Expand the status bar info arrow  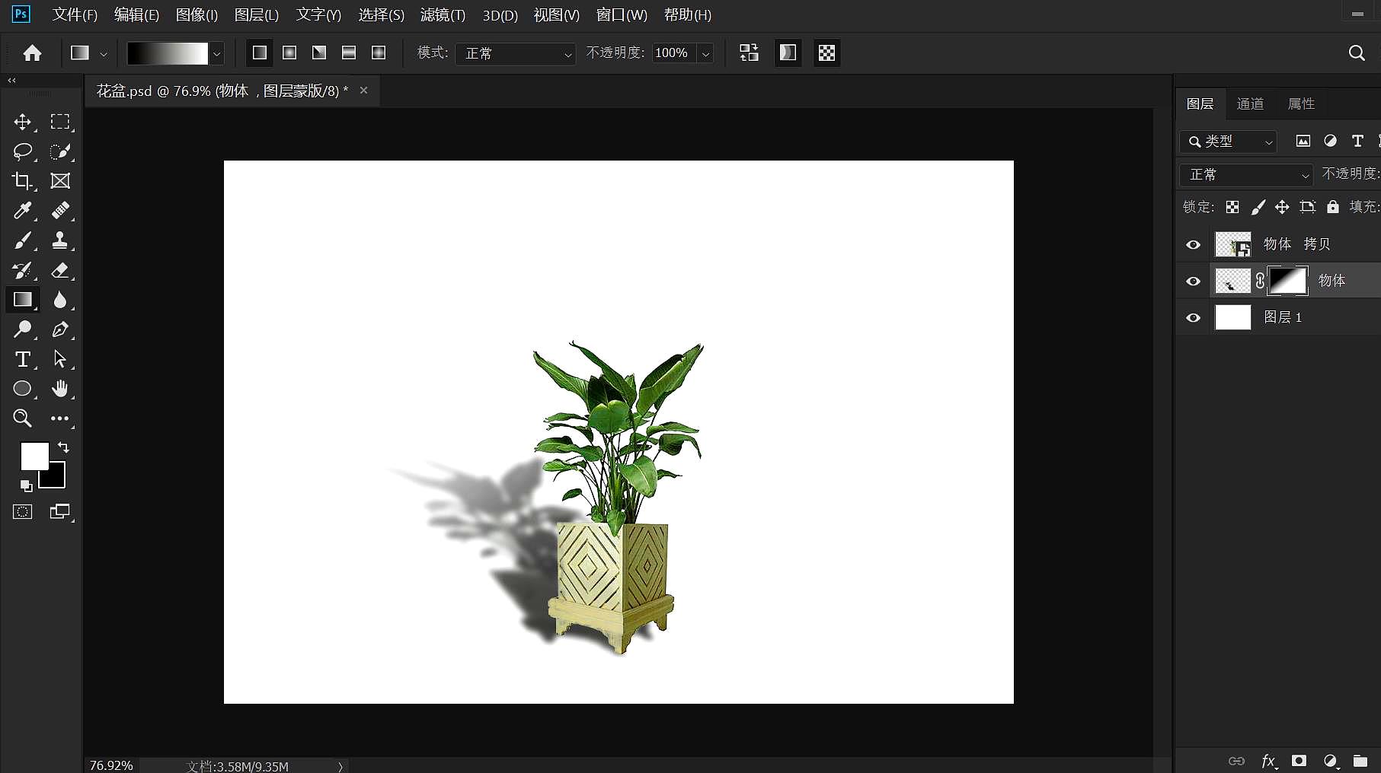(x=340, y=766)
